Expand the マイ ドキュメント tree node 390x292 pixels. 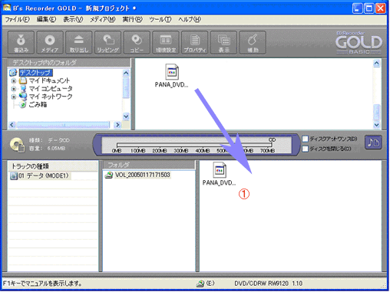14,81
